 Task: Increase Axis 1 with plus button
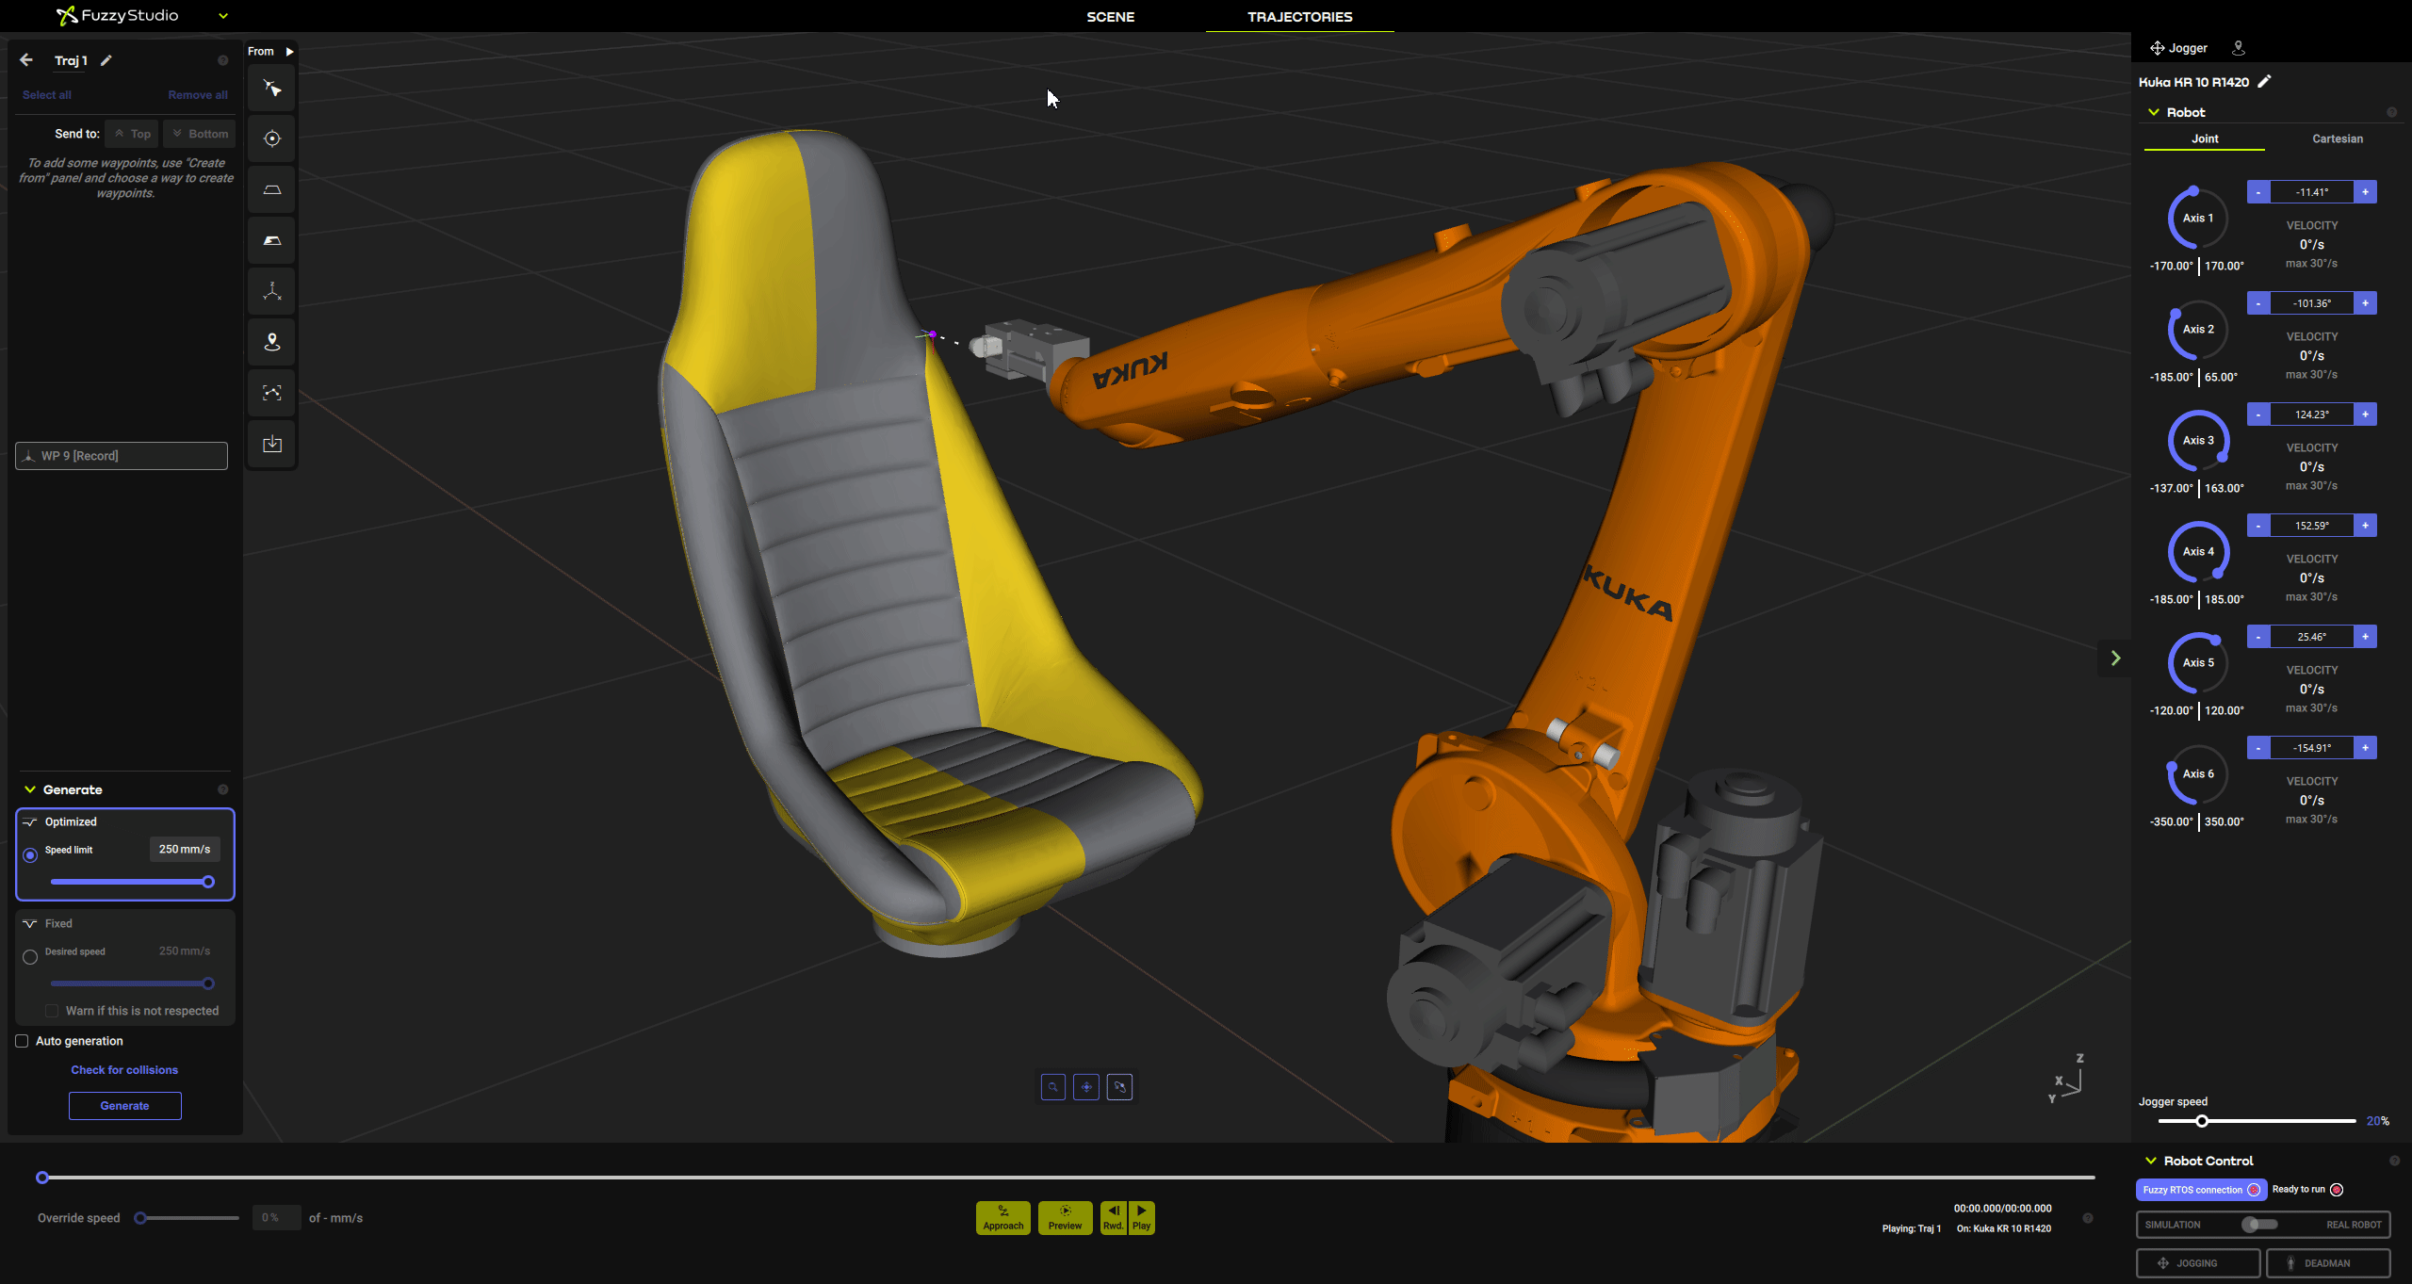[x=2365, y=192]
